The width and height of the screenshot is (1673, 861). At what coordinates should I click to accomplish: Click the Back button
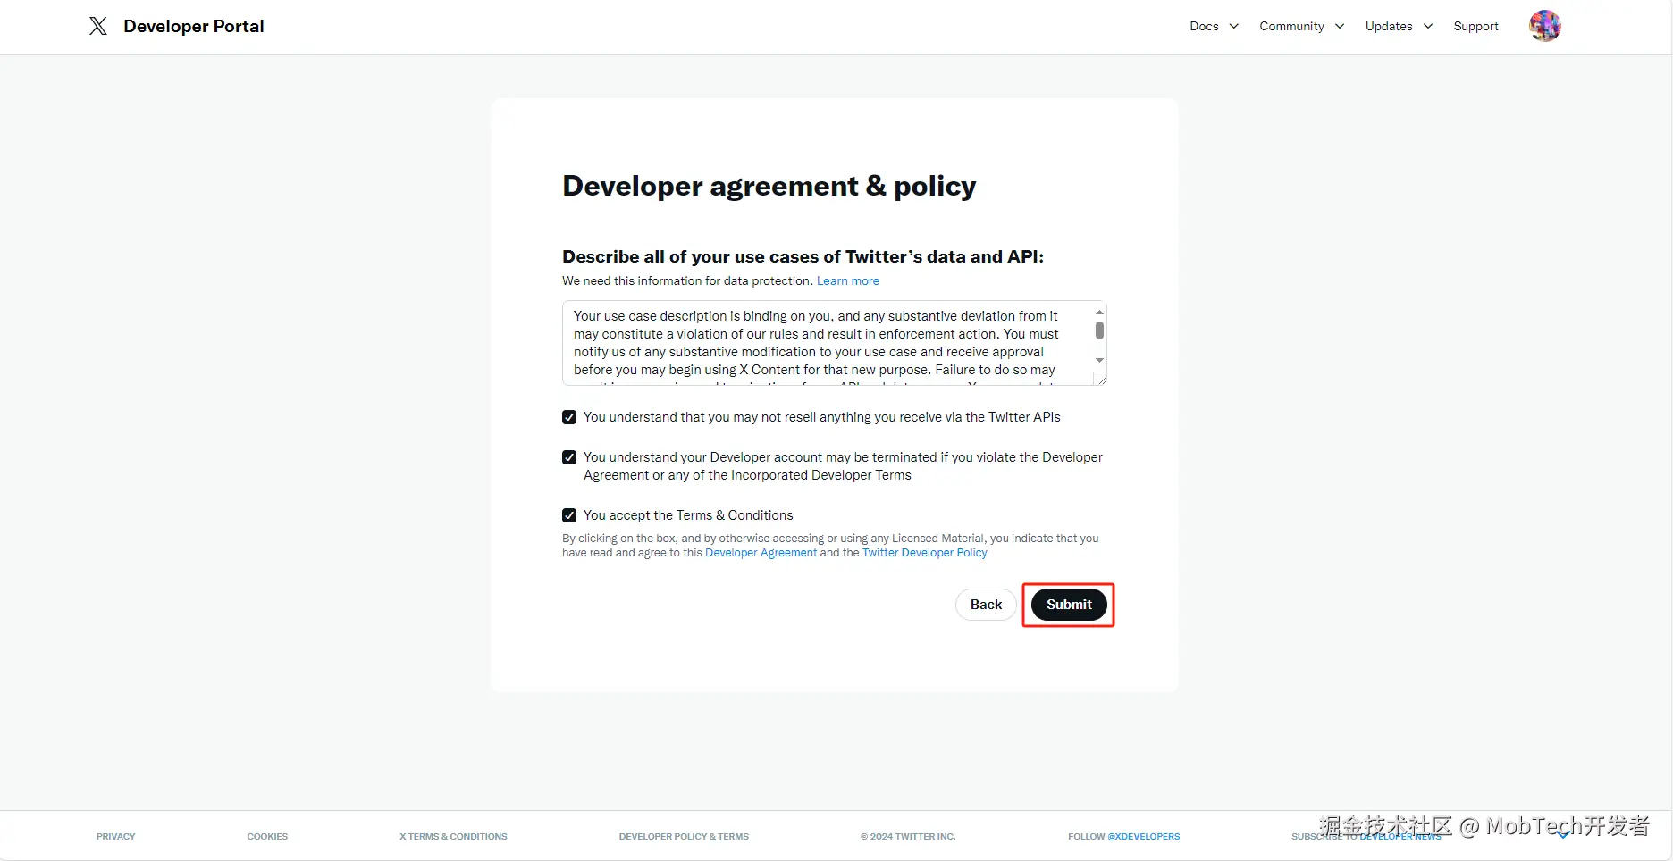coord(986,605)
